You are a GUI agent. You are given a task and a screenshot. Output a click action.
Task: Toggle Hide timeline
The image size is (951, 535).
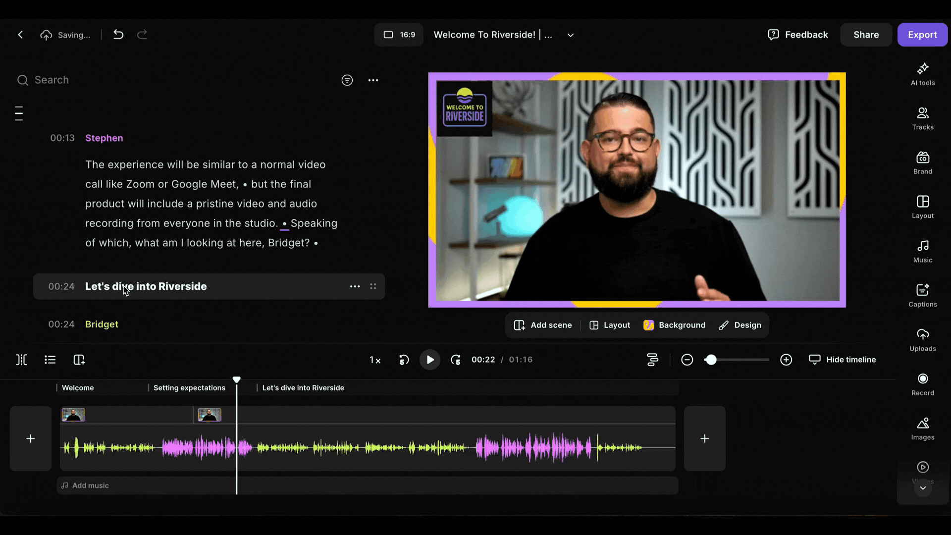pyautogui.click(x=842, y=360)
